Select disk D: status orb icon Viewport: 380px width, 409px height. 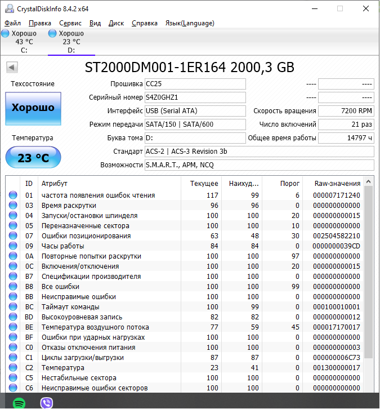pyautogui.click(x=52, y=34)
